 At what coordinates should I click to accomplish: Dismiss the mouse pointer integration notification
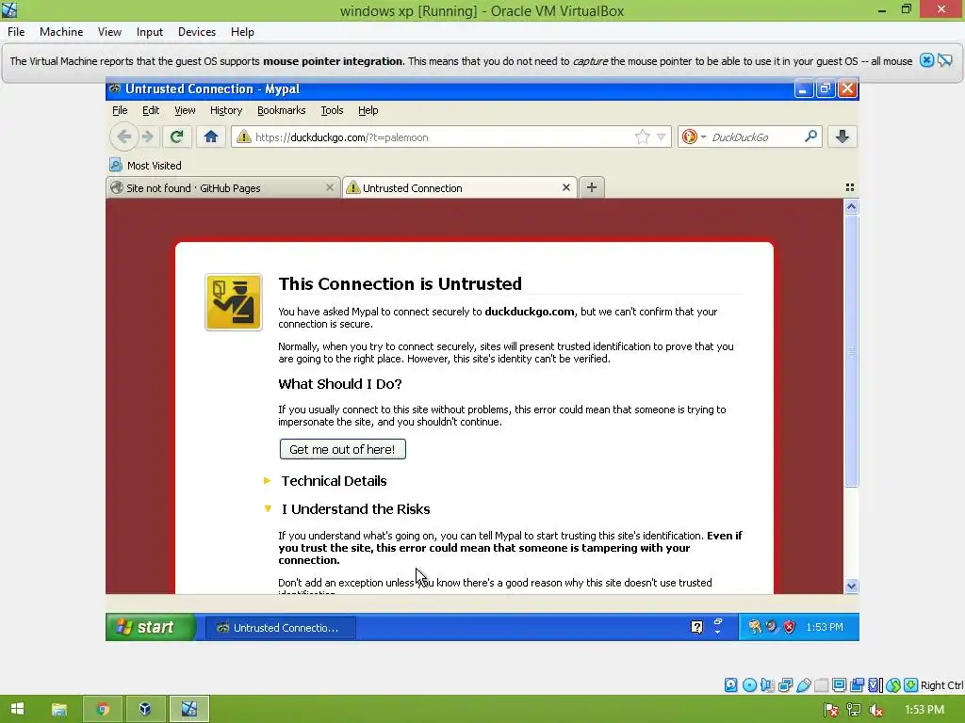click(926, 60)
